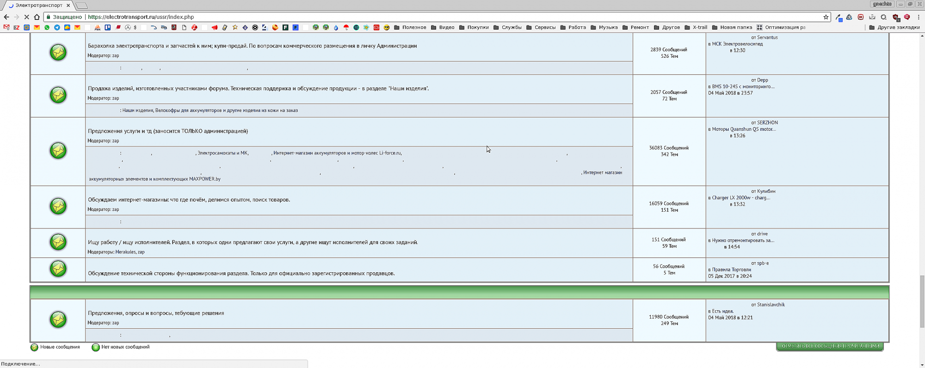
Task: Click the browser Home button
Action: [x=37, y=17]
